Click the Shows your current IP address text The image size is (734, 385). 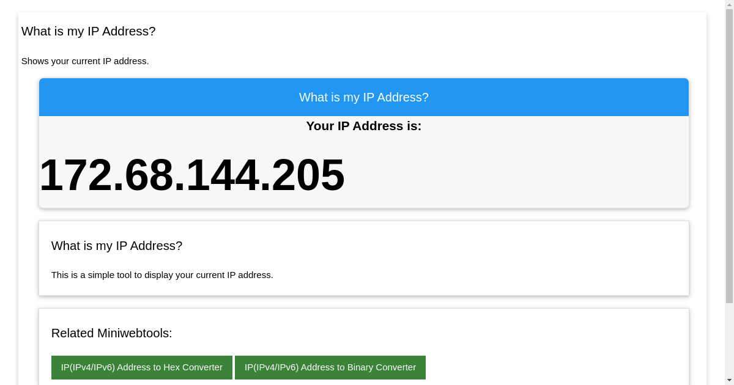click(x=85, y=61)
